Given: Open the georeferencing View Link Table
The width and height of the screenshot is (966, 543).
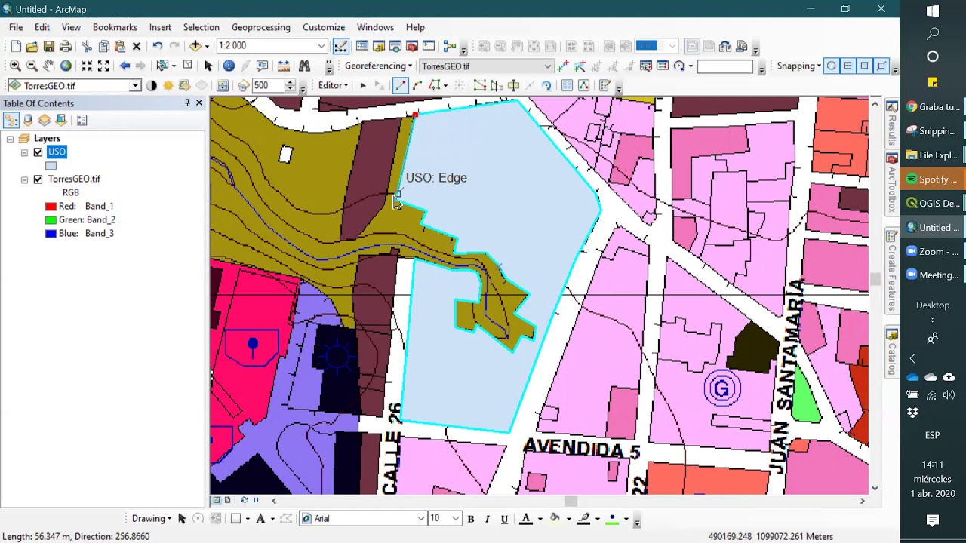Looking at the screenshot, I should (663, 66).
